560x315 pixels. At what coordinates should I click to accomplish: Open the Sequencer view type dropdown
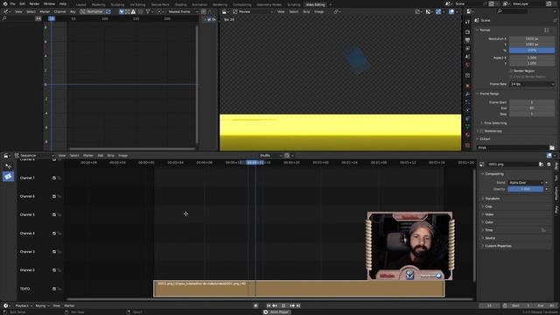click(x=34, y=156)
